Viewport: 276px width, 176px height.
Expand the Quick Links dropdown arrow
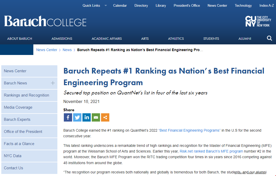pyautogui.click(x=106, y=6)
